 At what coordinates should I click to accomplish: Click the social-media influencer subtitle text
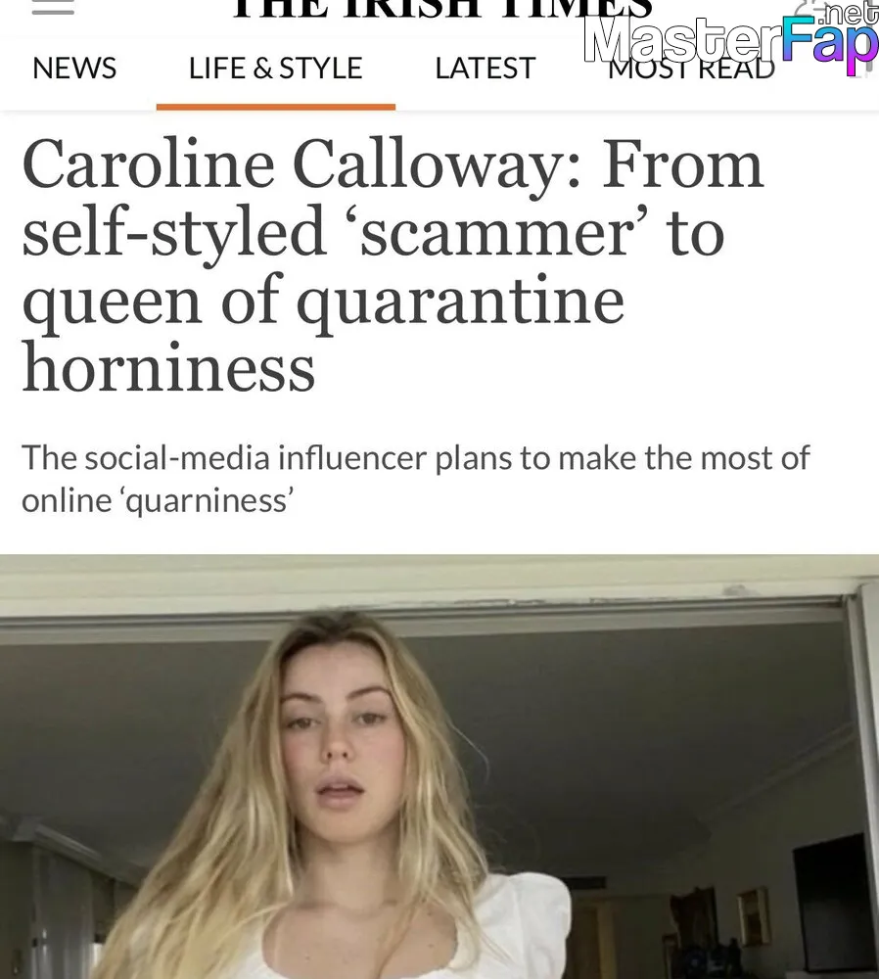click(x=415, y=479)
